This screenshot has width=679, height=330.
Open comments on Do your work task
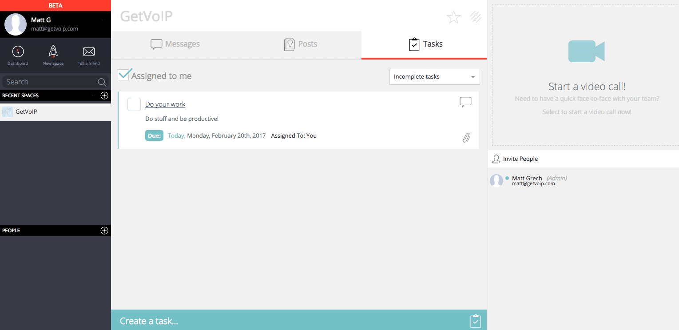[x=465, y=103]
